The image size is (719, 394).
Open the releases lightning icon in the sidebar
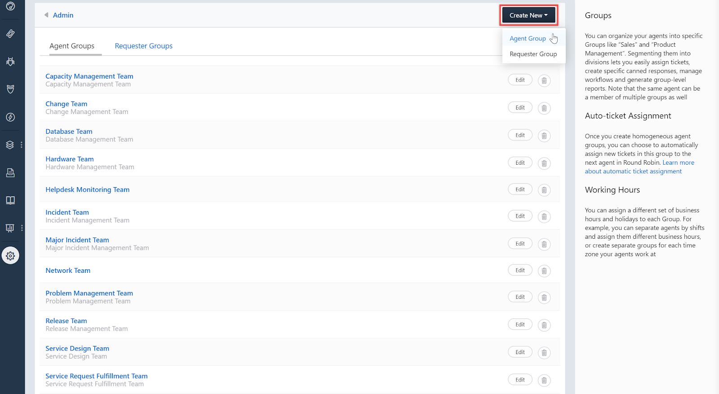10,117
